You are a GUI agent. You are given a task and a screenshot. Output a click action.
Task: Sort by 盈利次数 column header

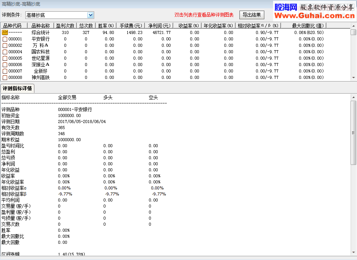pyautogui.click(x=65, y=26)
